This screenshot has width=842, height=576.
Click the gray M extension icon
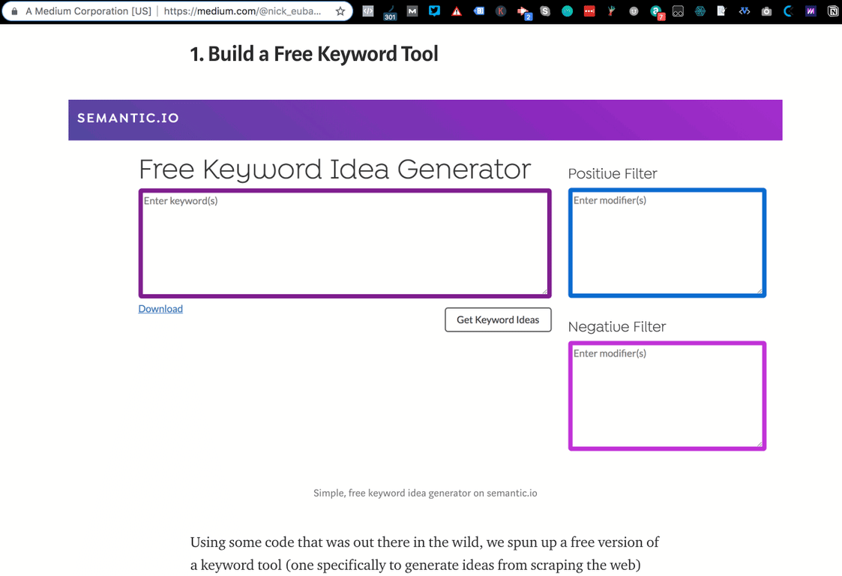[412, 10]
